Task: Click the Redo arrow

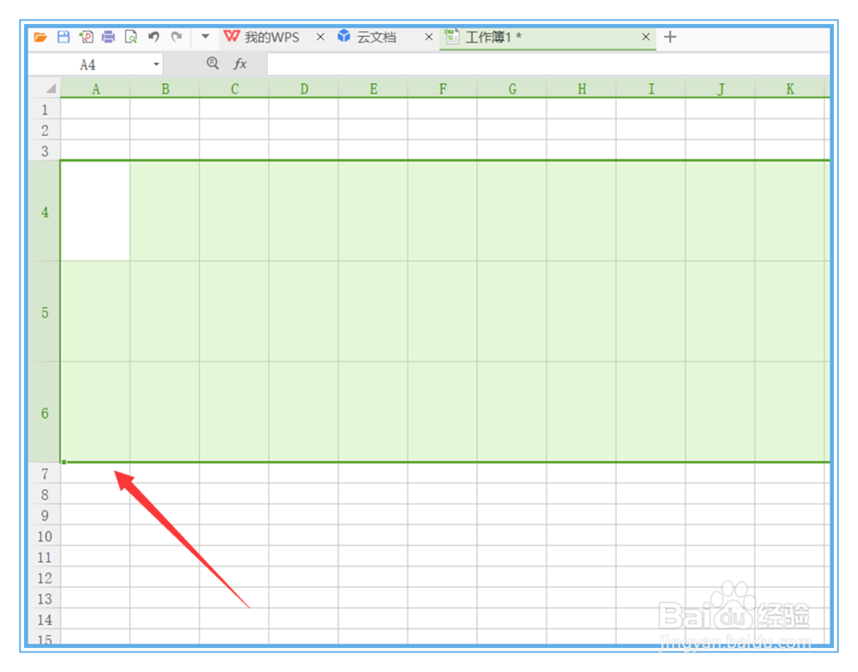Action: [176, 37]
